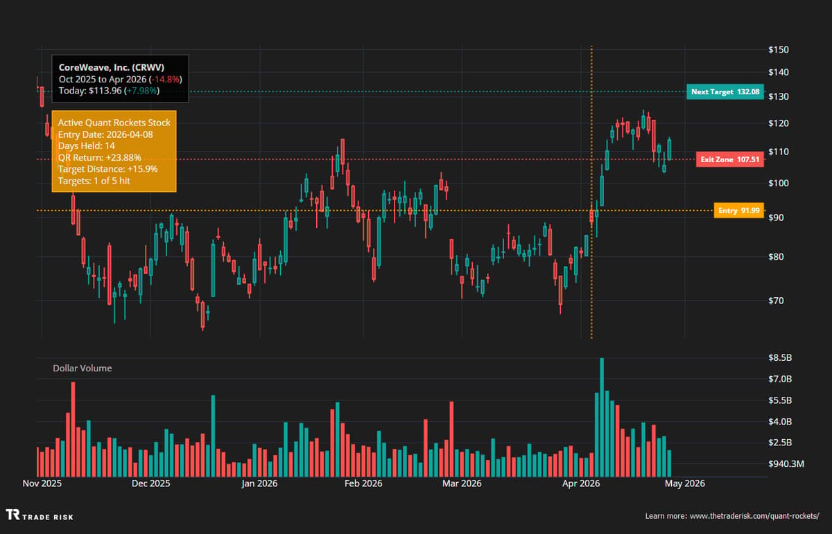
Task: Click the Entry Date: 2026-04-08 line
Action: pos(105,134)
